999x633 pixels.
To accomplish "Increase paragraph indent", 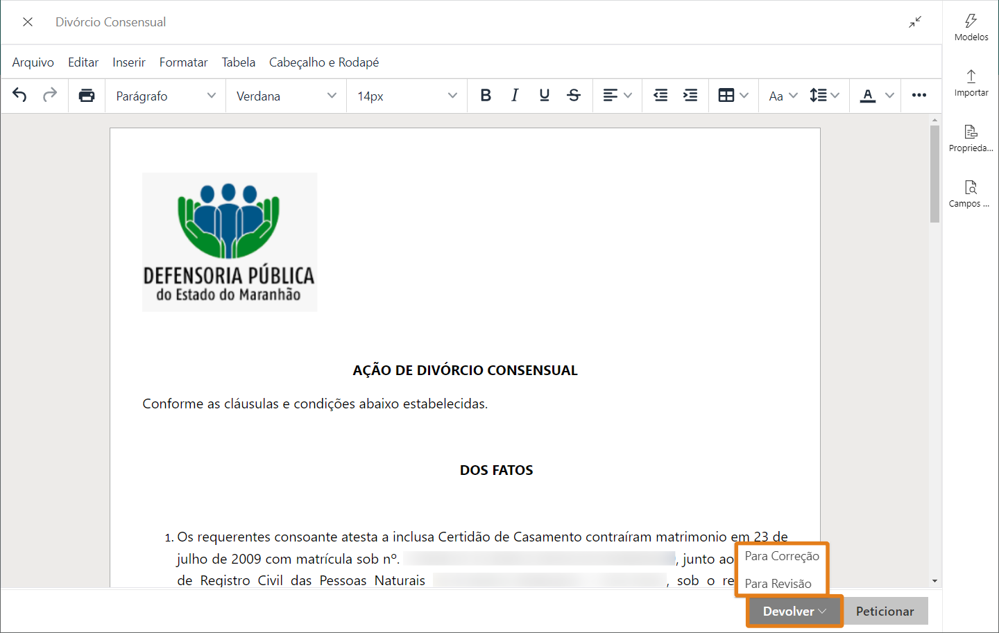I will [690, 96].
